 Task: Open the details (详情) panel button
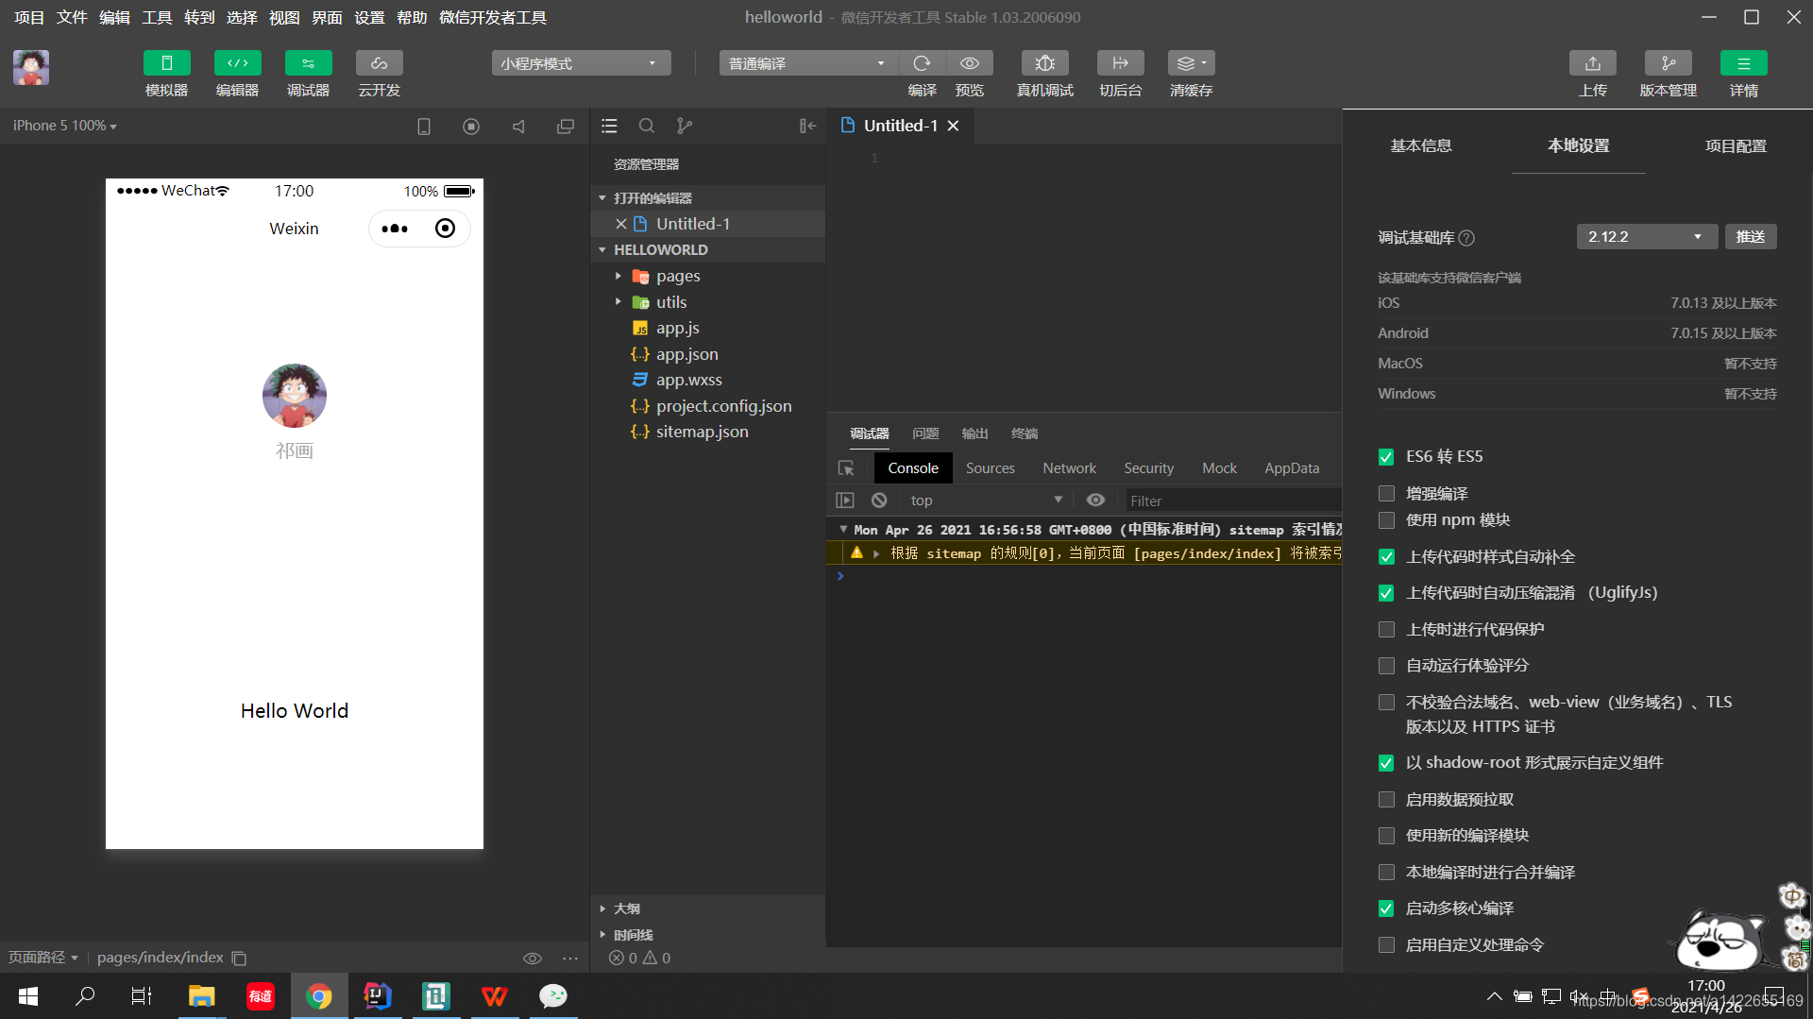(x=1743, y=63)
